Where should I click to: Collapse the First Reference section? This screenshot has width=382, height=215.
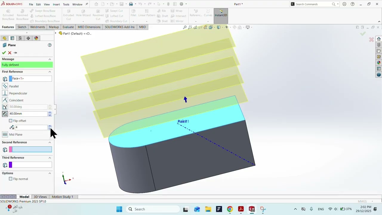pyautogui.click(x=50, y=72)
